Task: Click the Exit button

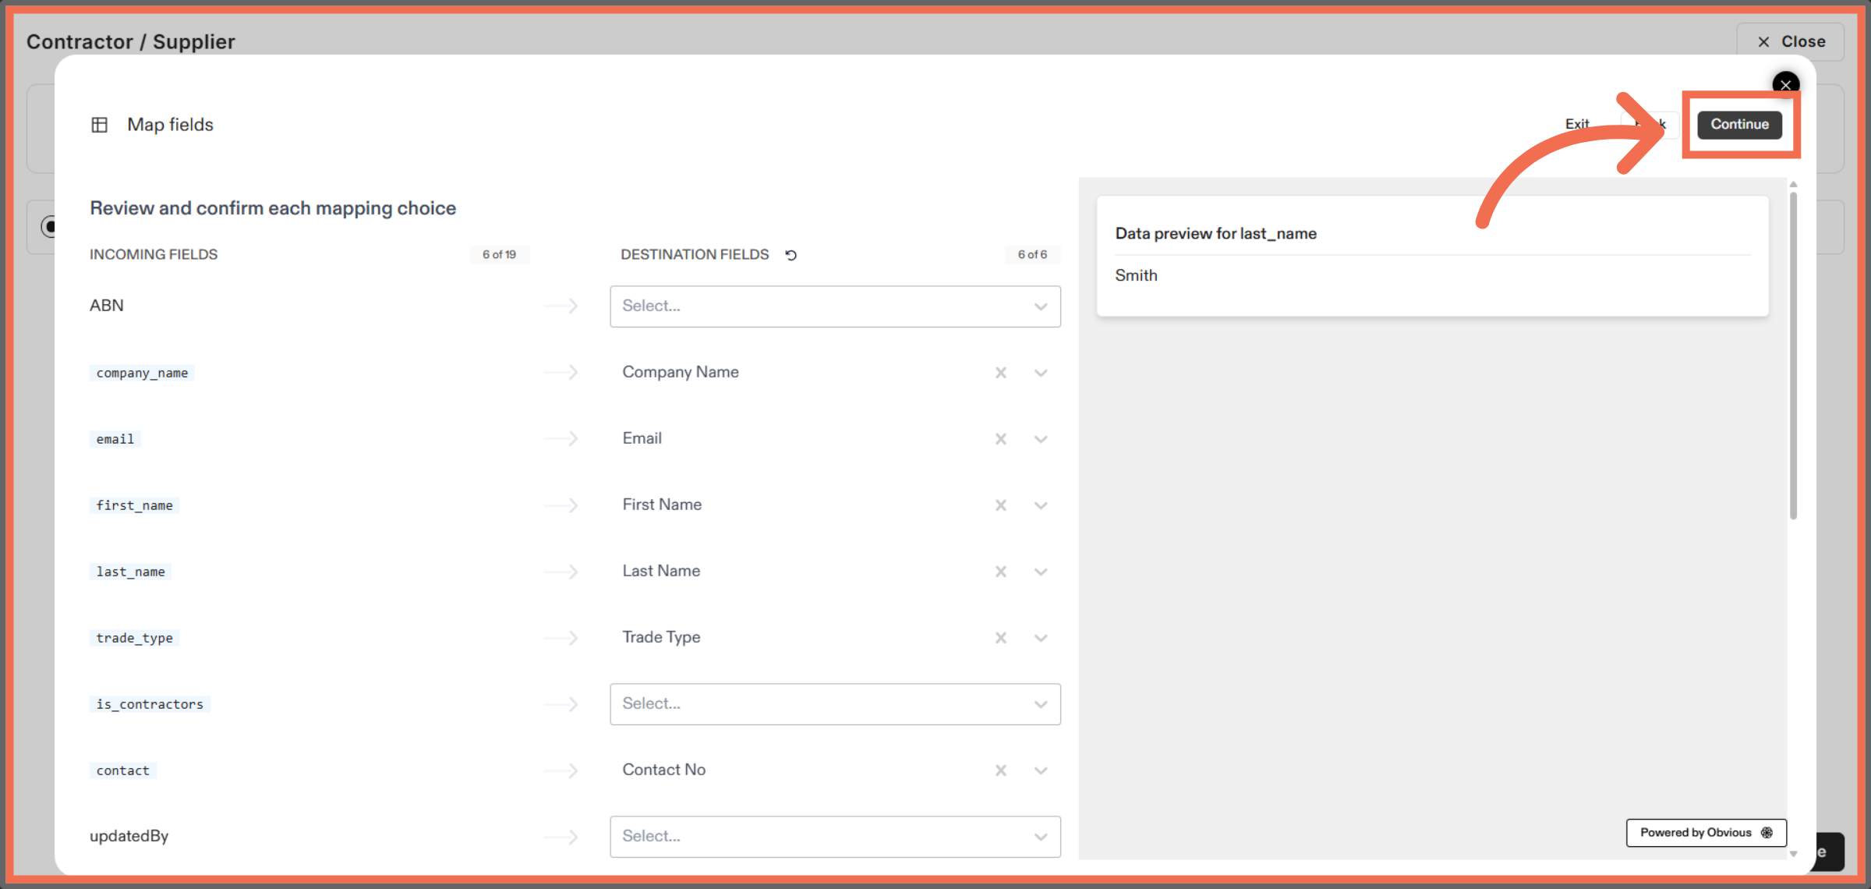Action: [1578, 124]
